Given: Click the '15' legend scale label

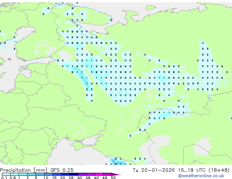Looking at the screenshot, I should (x=54, y=178).
